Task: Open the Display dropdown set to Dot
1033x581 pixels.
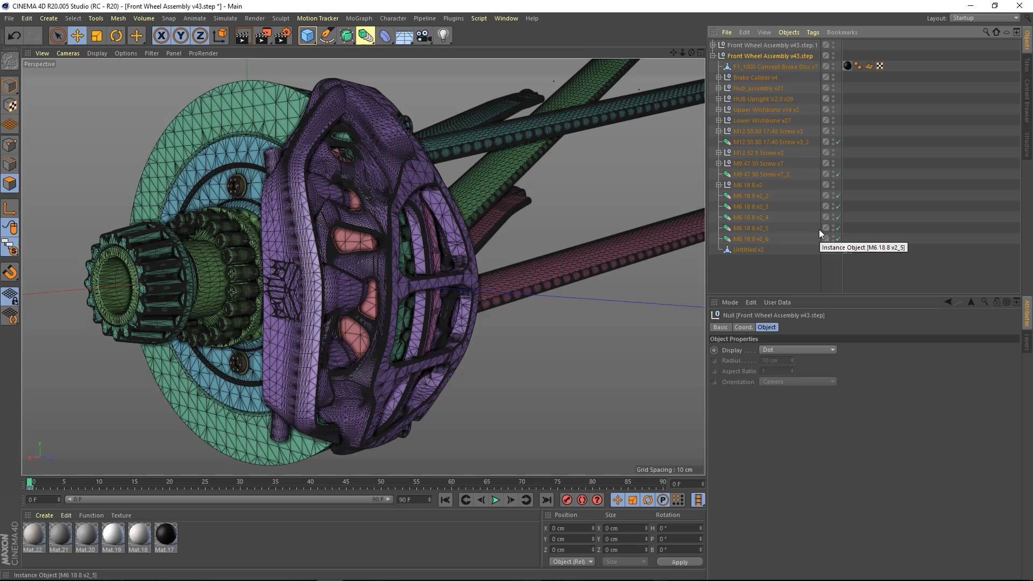Action: pos(798,350)
